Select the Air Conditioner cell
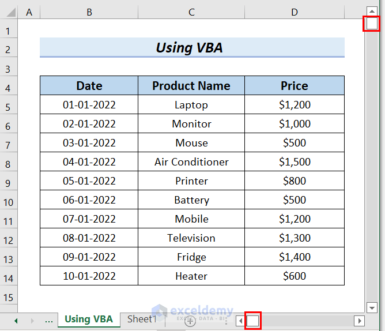385x331 pixels. tap(191, 161)
